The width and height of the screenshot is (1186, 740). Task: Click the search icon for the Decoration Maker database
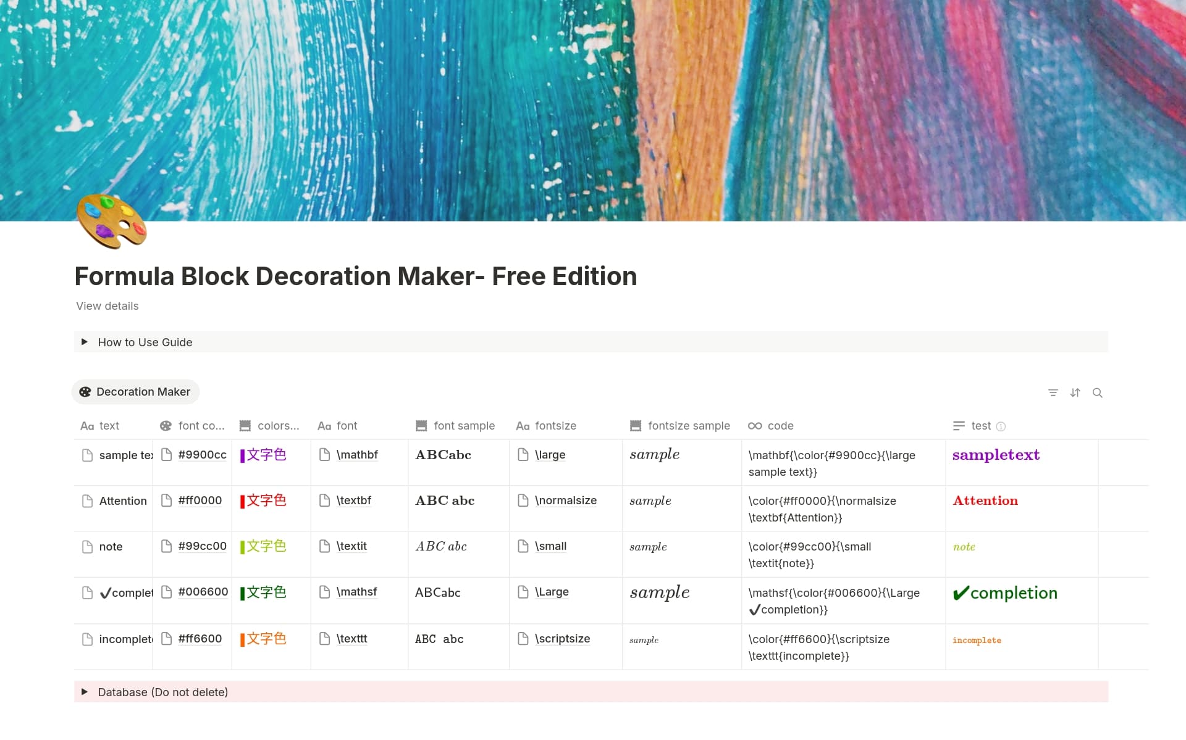[1098, 393]
